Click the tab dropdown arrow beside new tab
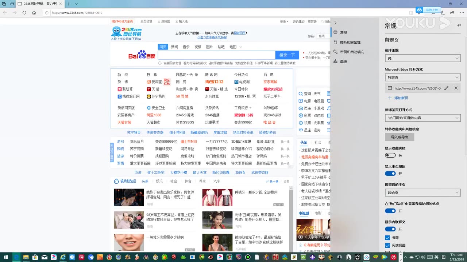The width and height of the screenshot is (467, 262). pyautogui.click(x=76, y=4)
